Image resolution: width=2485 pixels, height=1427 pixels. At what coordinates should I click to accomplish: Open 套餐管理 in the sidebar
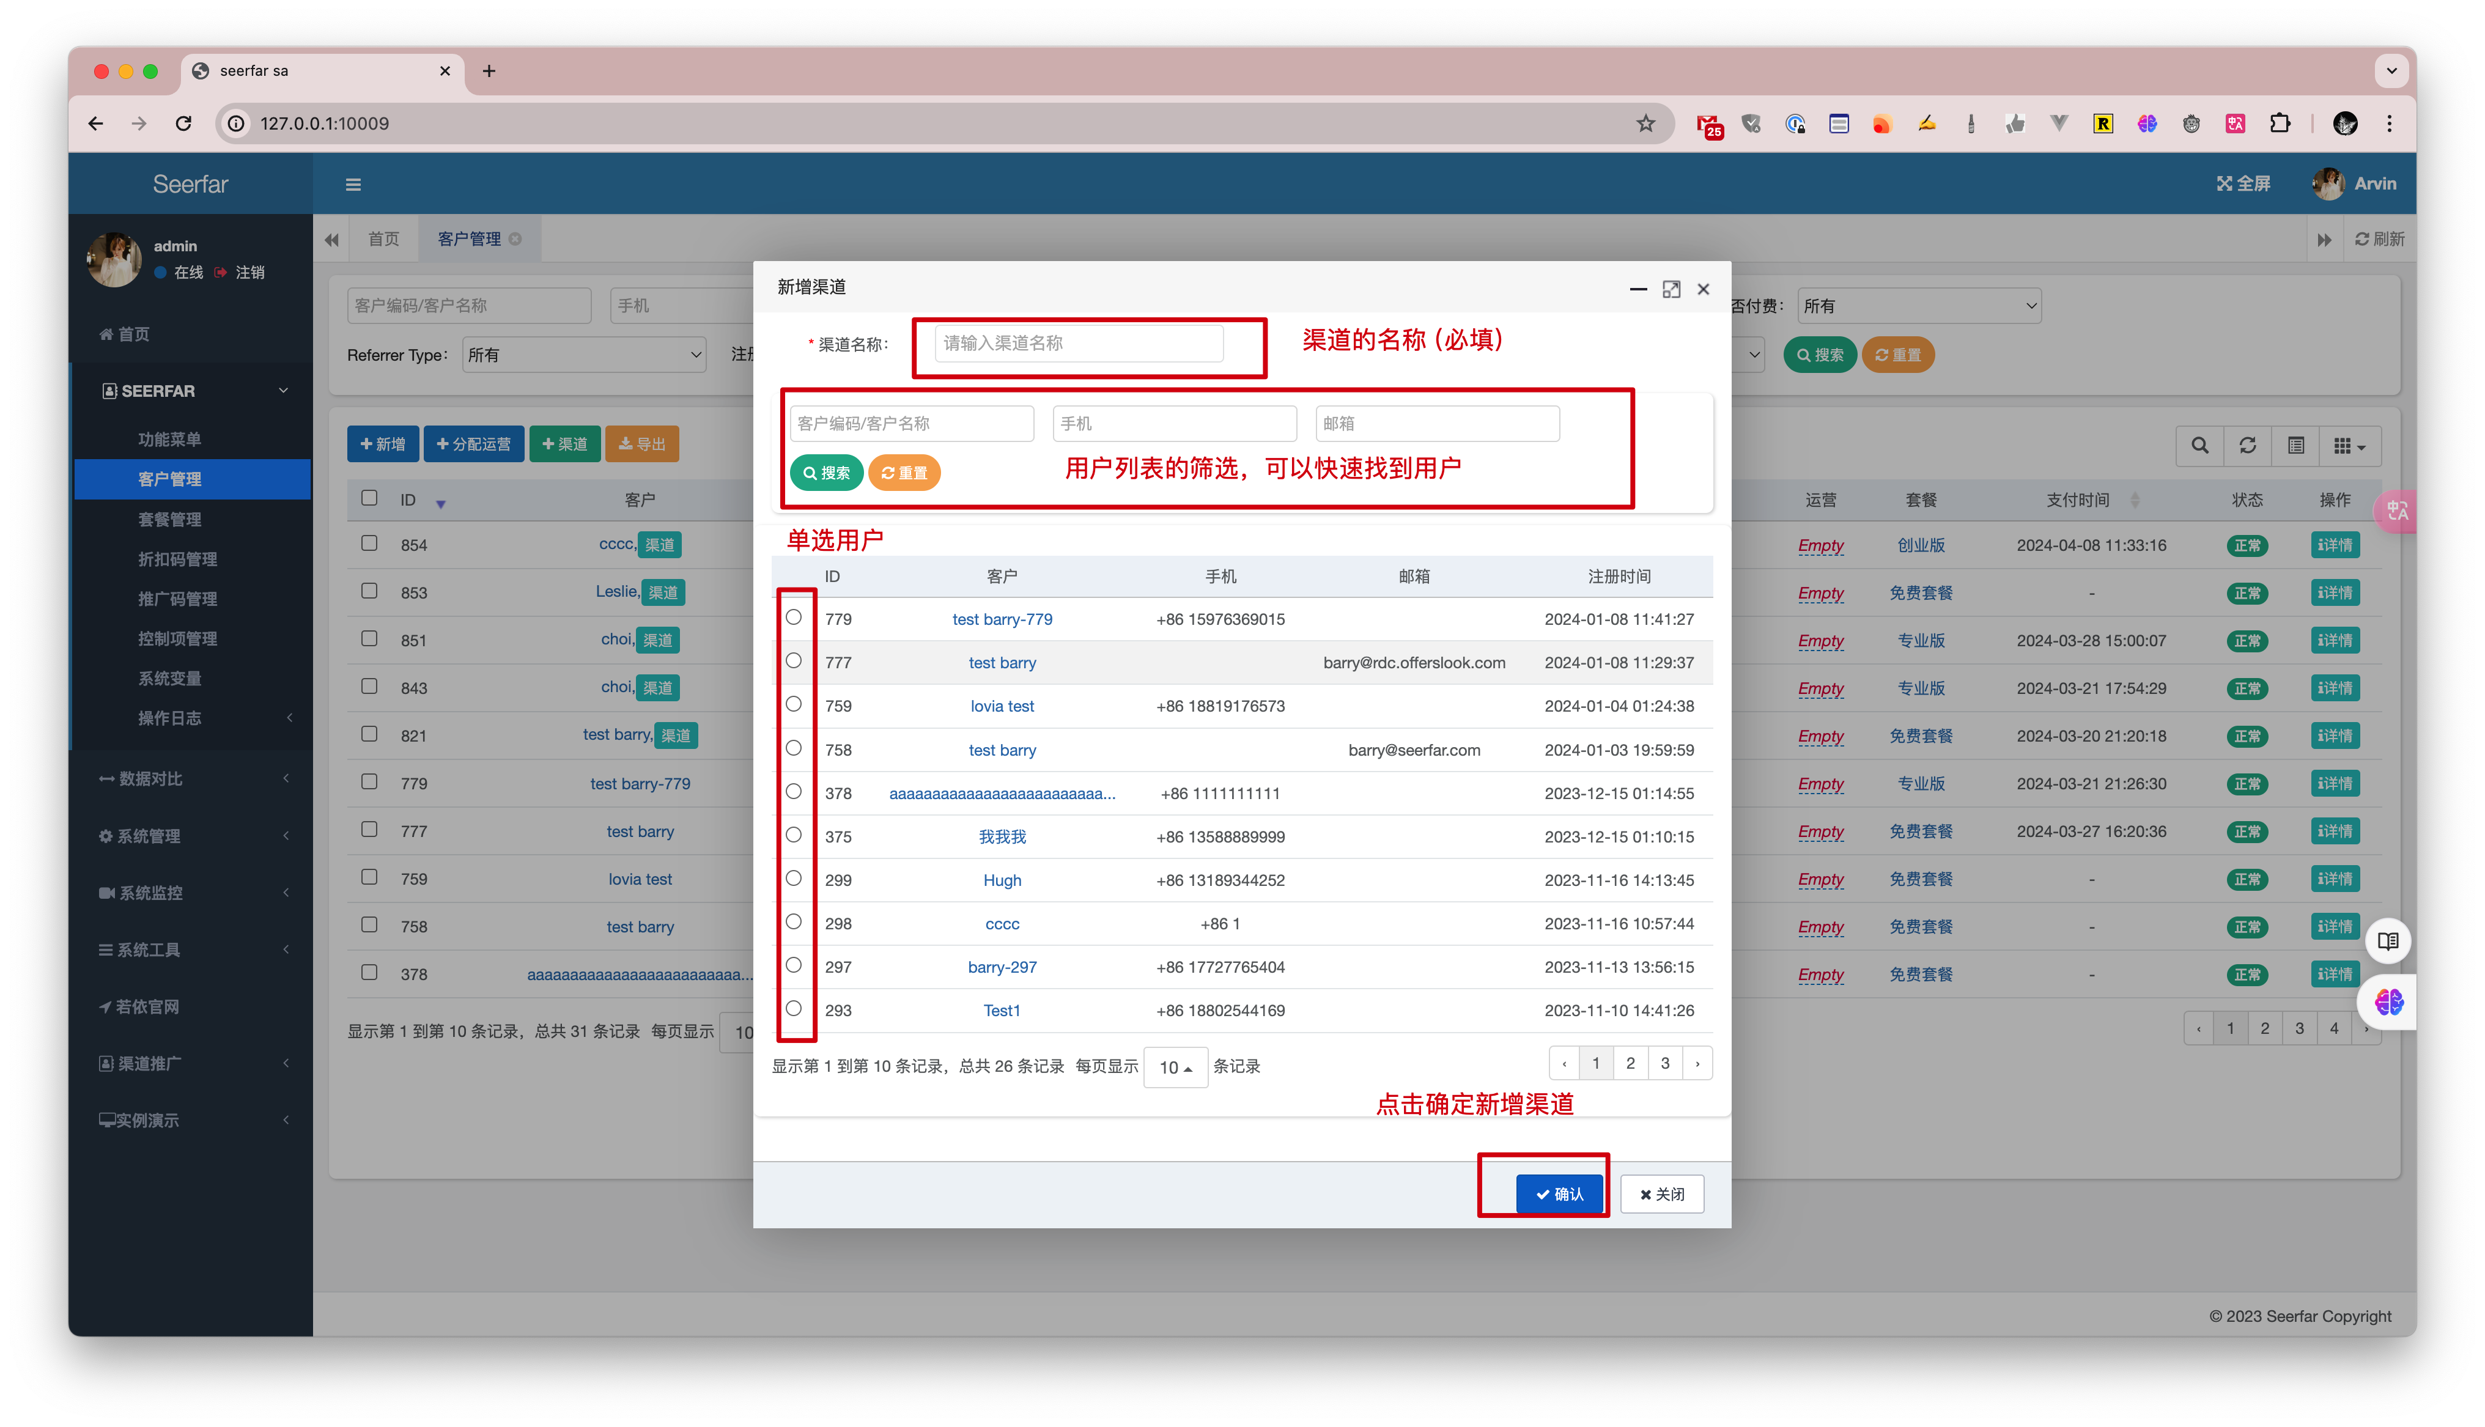pyautogui.click(x=169, y=520)
